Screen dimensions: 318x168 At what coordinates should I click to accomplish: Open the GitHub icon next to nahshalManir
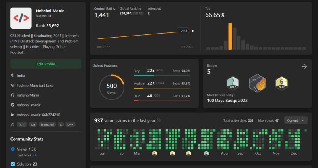pos(13,95)
